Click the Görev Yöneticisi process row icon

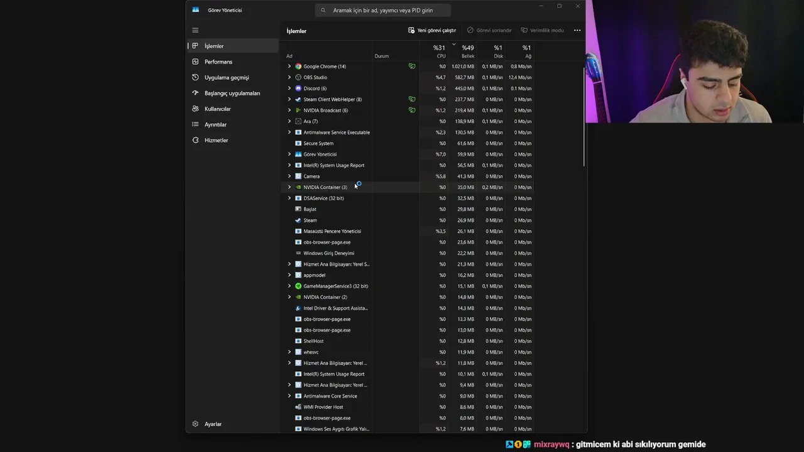click(x=298, y=154)
